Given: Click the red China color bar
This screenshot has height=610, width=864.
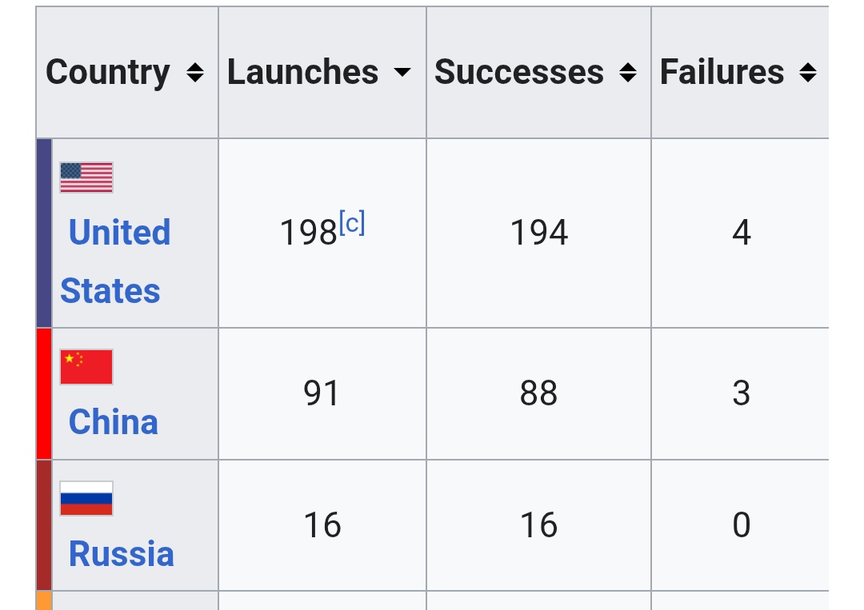Looking at the screenshot, I should click(44, 393).
